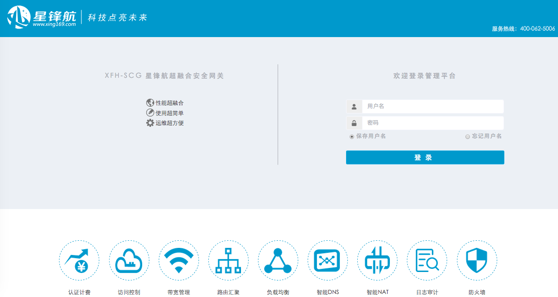Select the 保存用户名 radio button
Image resolution: width=558 pixels, height=297 pixels.
[352, 137]
